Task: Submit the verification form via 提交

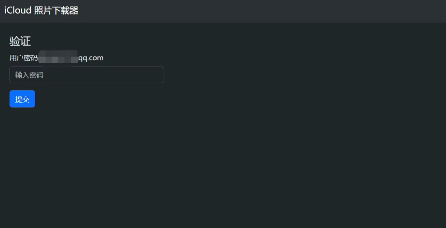Action: pos(22,99)
